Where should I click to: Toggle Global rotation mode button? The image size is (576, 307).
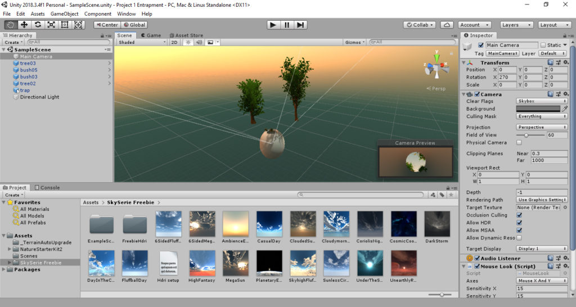134,25
